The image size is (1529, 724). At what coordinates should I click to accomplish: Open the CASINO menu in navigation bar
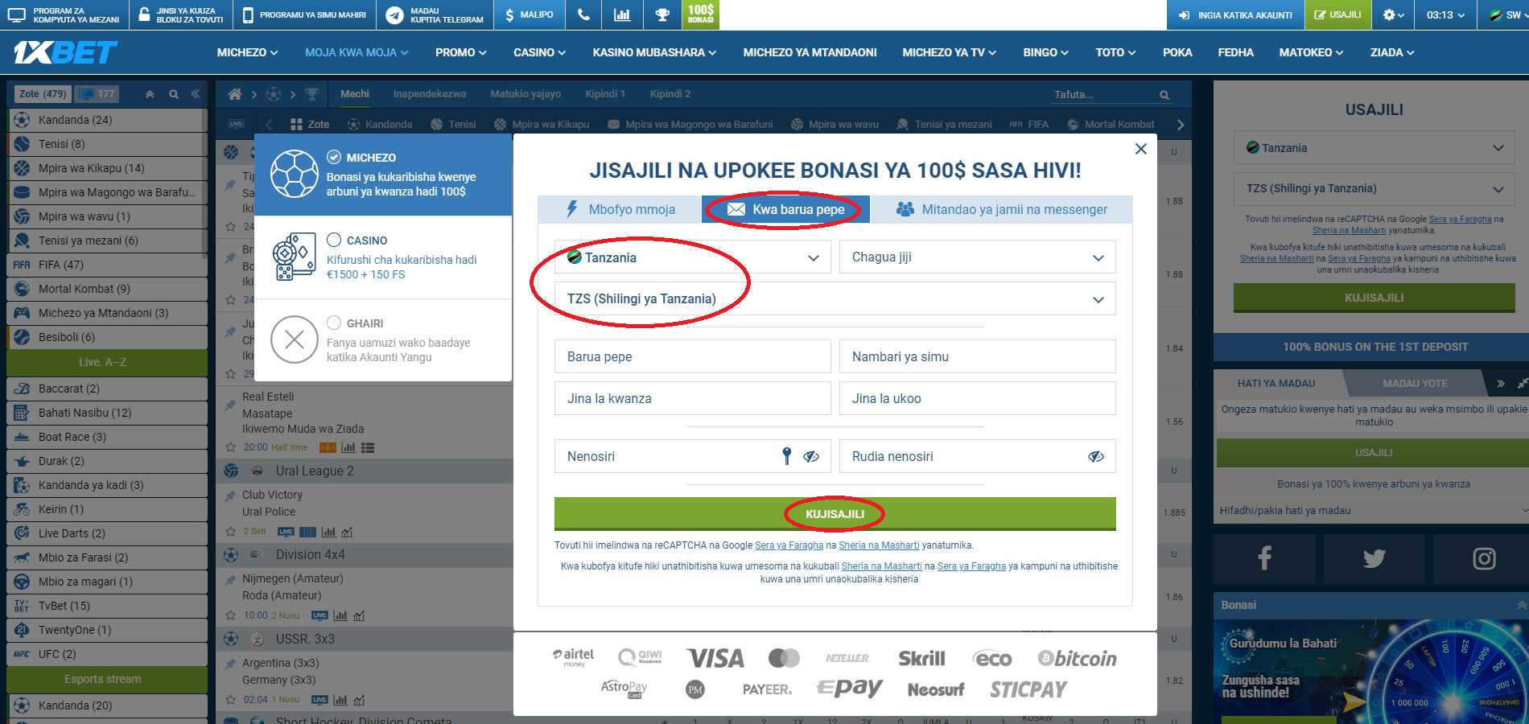pos(539,52)
